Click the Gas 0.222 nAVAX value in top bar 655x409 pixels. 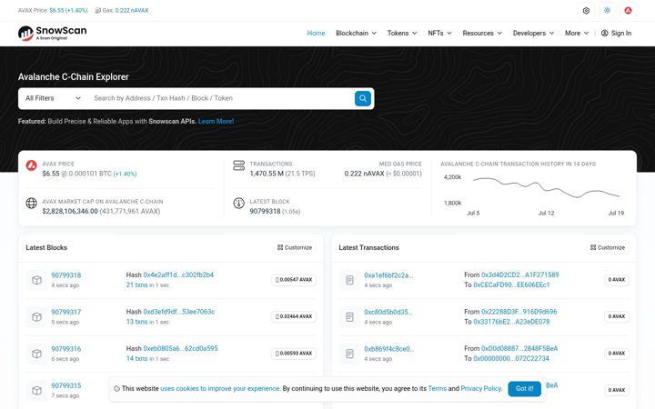click(132, 10)
